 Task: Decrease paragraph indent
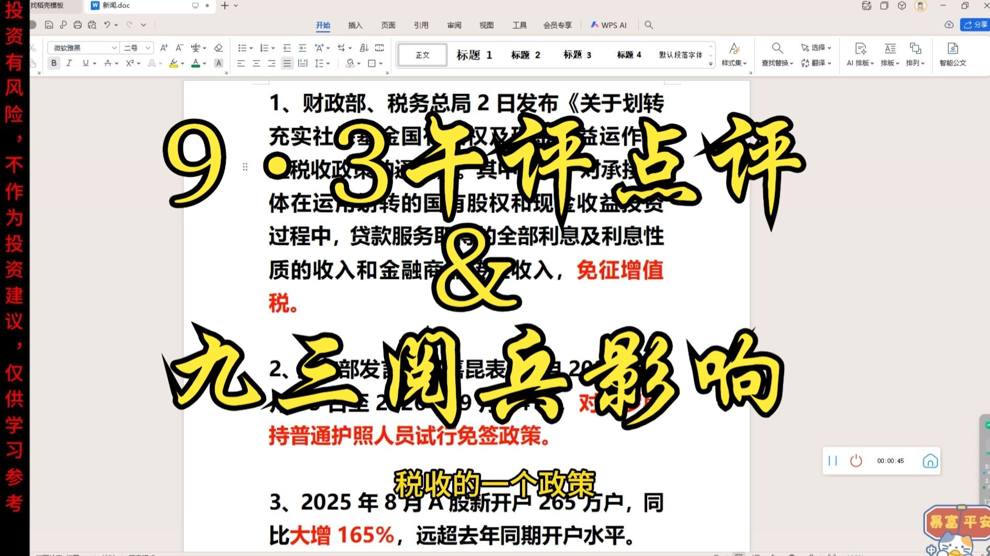click(287, 48)
